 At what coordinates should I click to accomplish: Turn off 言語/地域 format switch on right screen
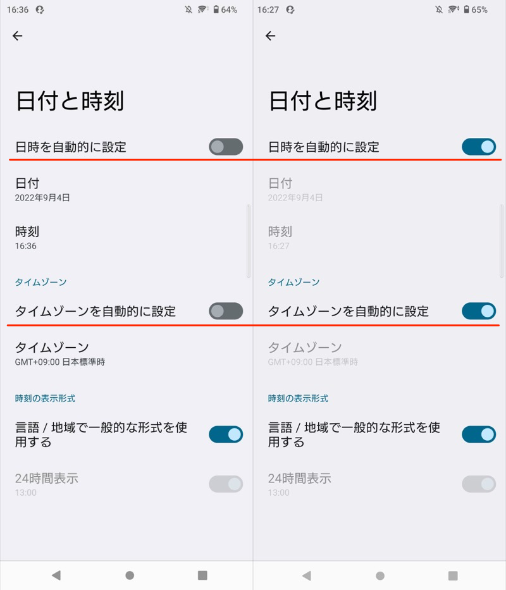[x=479, y=434]
